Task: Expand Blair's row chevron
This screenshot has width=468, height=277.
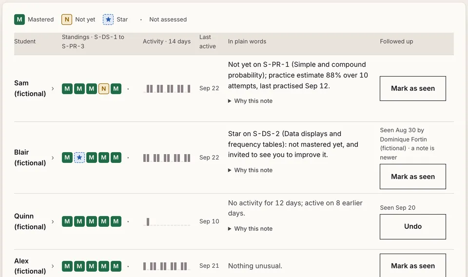Action: point(53,158)
